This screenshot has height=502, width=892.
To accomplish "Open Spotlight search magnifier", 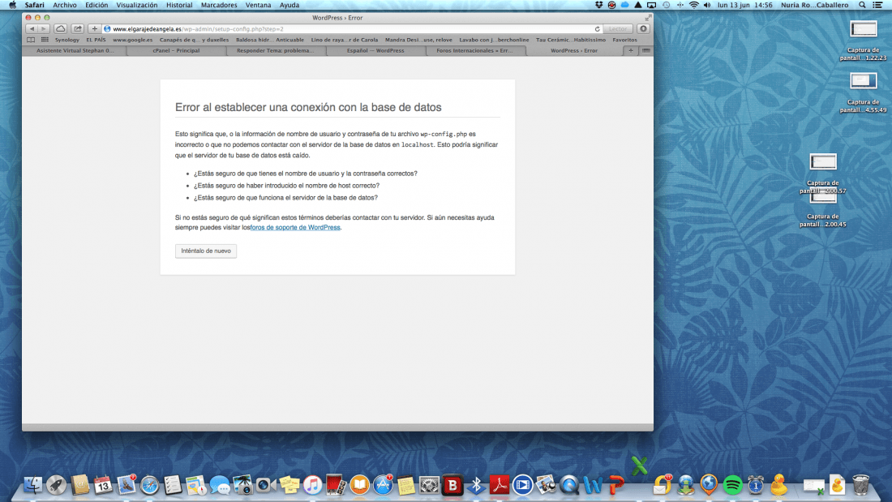I will (x=863, y=5).
